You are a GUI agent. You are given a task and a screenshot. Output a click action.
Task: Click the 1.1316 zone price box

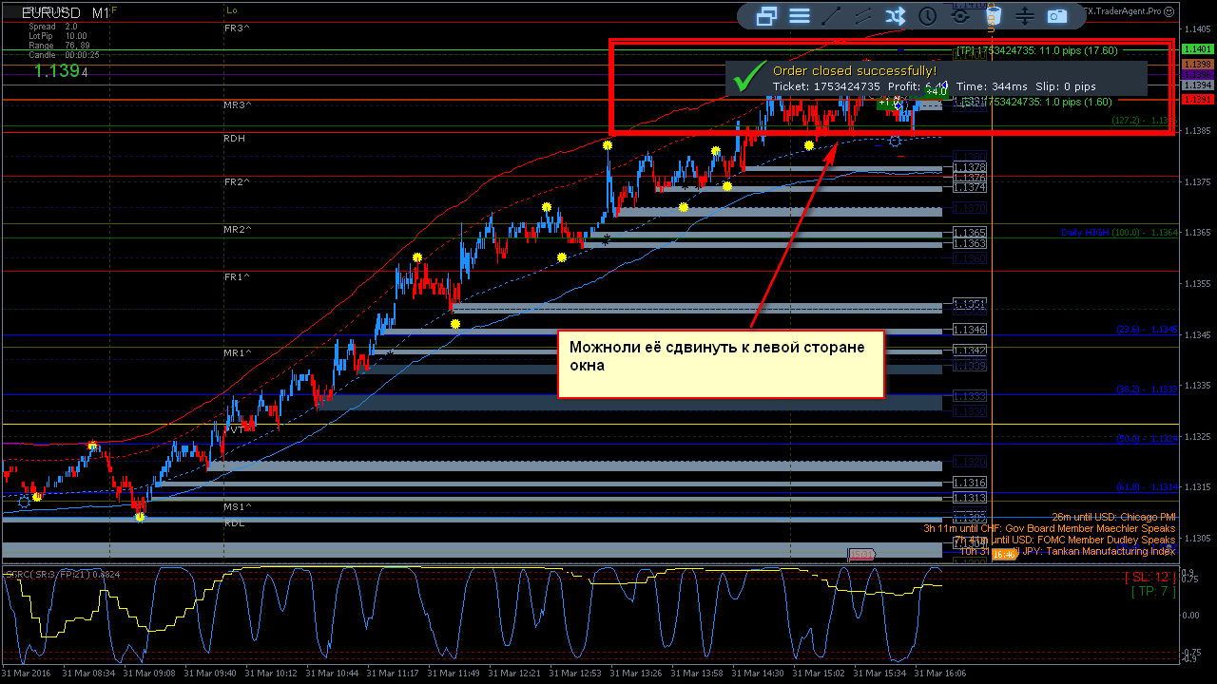coord(970,484)
